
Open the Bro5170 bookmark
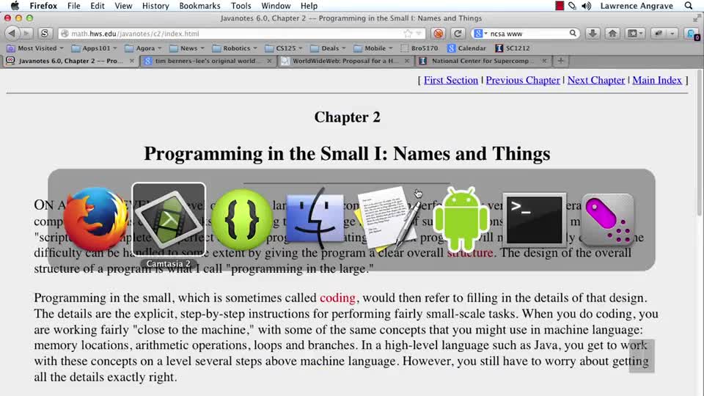419,48
